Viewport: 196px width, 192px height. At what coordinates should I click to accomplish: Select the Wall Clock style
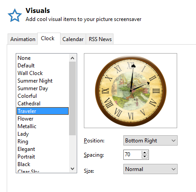[30, 73]
